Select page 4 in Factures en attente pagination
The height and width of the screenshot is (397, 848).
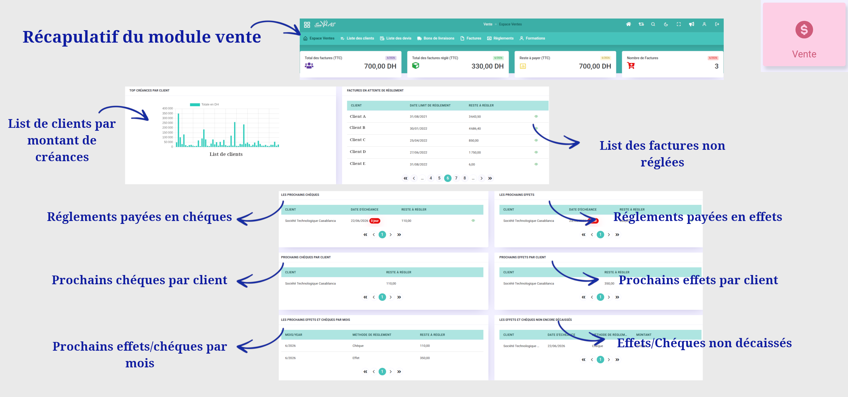coord(431,178)
